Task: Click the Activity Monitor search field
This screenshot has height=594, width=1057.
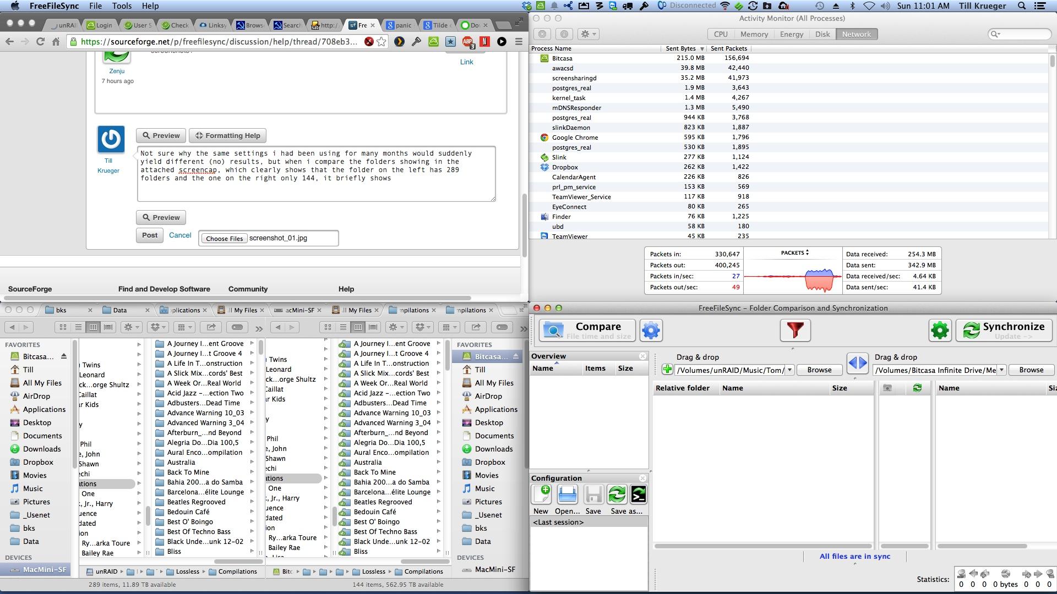Action: (x=1020, y=34)
